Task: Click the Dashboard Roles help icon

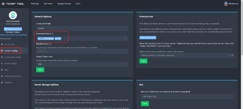Action: pos(53,34)
